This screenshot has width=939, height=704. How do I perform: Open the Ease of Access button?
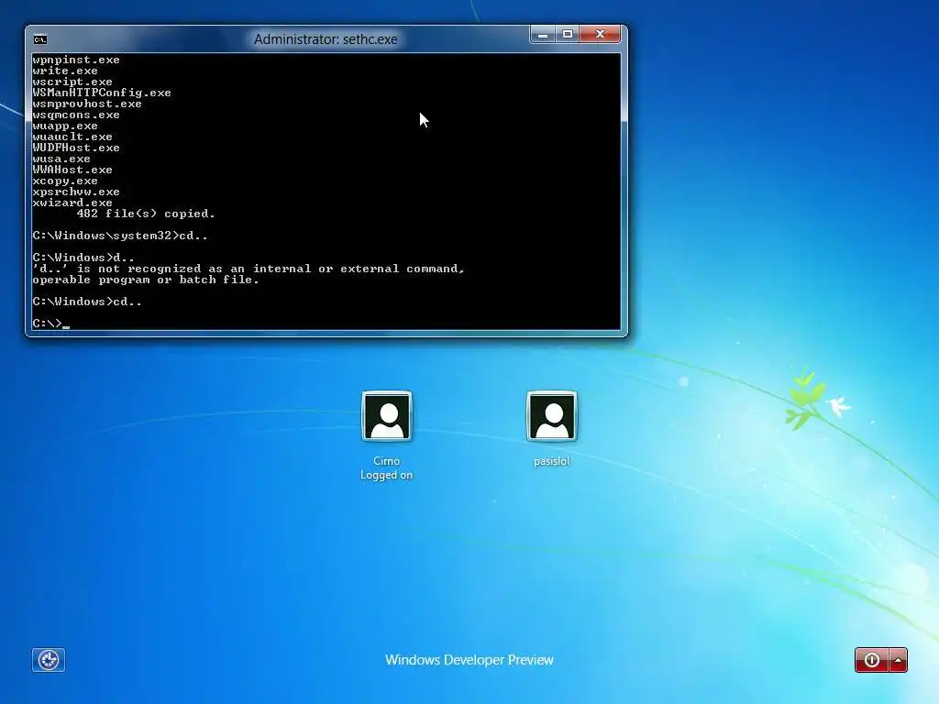pyautogui.click(x=49, y=660)
